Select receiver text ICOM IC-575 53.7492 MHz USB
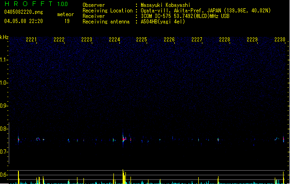290x184 pixels. [x=185, y=16]
